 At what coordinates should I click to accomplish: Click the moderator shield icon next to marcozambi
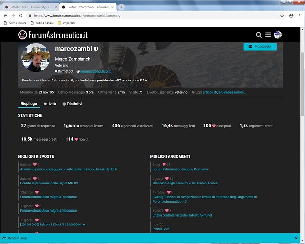(96, 49)
